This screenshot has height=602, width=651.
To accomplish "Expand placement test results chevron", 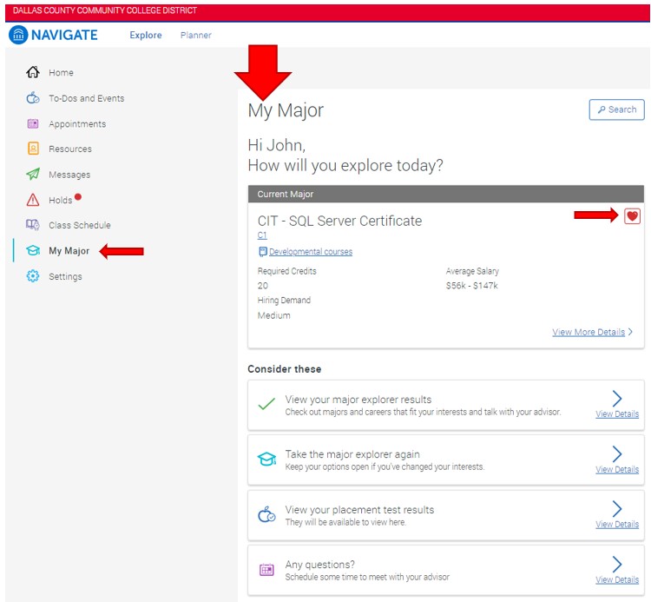I will tap(617, 509).
